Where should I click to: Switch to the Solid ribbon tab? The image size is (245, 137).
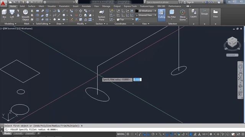click(x=22, y=6)
